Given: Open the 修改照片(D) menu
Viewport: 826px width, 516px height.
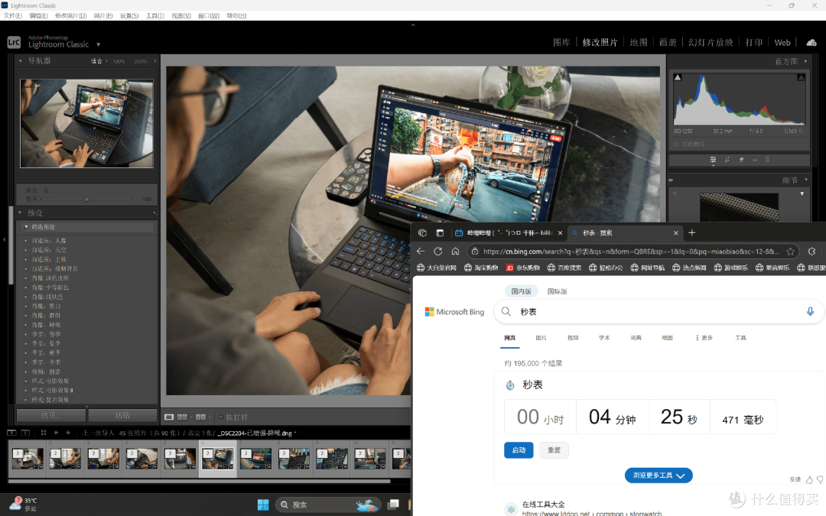Looking at the screenshot, I should 70,16.
